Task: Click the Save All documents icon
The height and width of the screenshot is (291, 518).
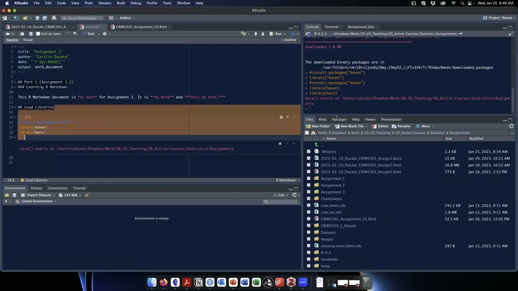Action: coord(44,18)
